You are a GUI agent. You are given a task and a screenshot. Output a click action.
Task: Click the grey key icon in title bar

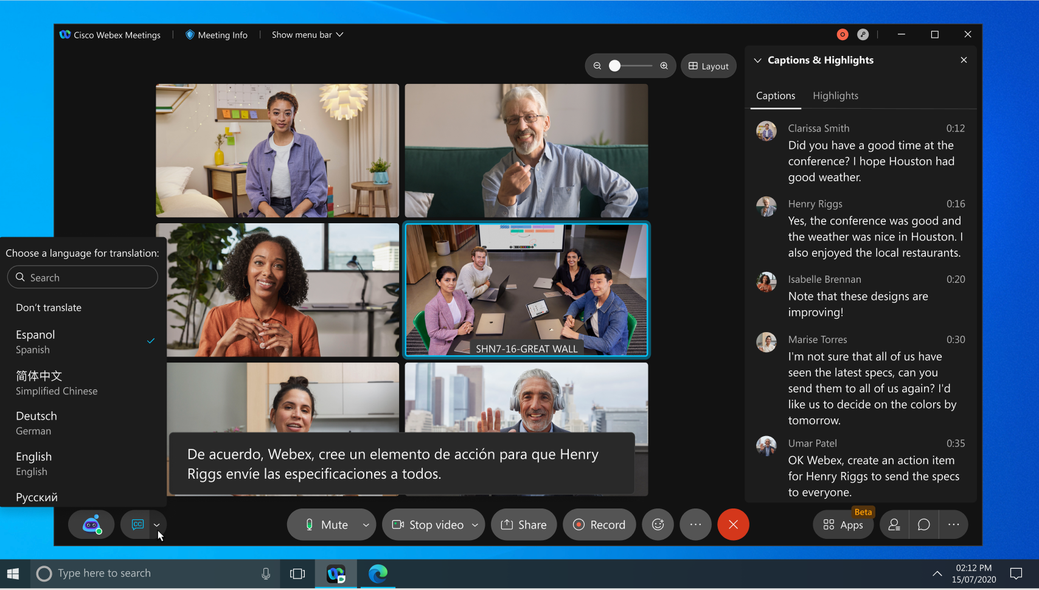click(x=863, y=35)
